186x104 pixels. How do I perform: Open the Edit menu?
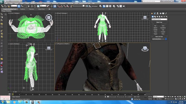pos(6,4)
